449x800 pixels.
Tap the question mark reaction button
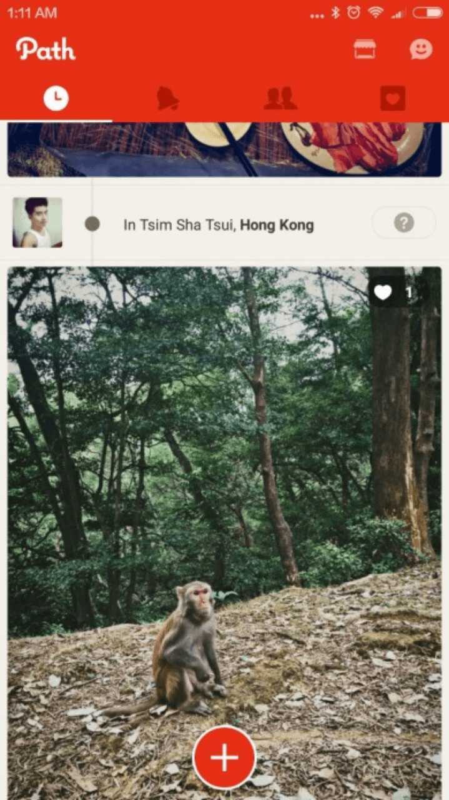pos(404,222)
